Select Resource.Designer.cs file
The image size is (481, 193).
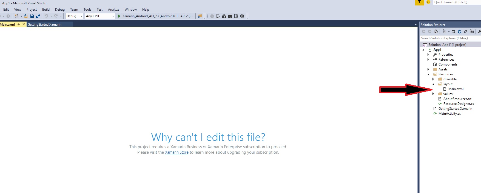point(459,104)
